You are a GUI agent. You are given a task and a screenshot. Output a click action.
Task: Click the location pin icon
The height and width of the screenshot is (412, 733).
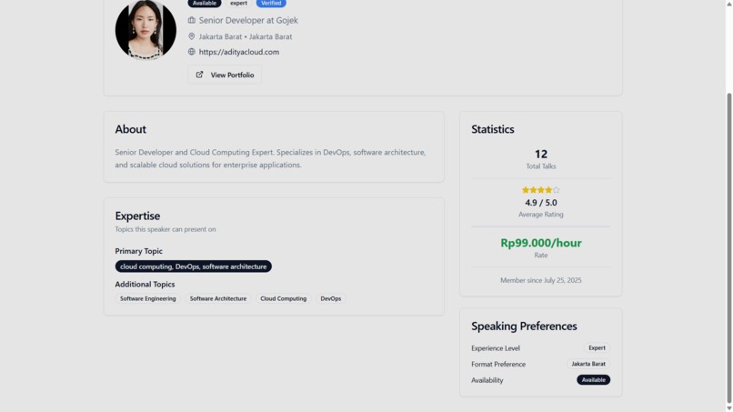(x=192, y=36)
